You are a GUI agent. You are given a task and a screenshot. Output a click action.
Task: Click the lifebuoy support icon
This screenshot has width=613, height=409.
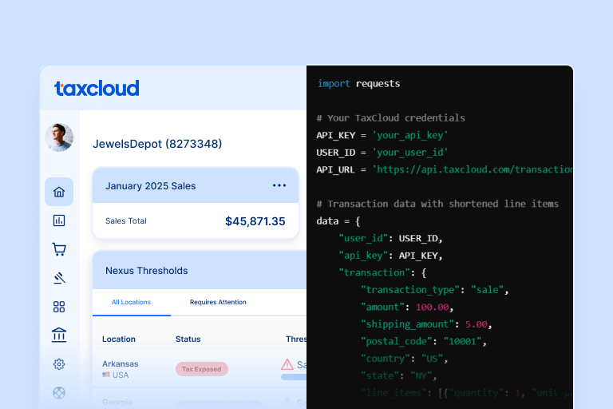pyautogui.click(x=59, y=392)
